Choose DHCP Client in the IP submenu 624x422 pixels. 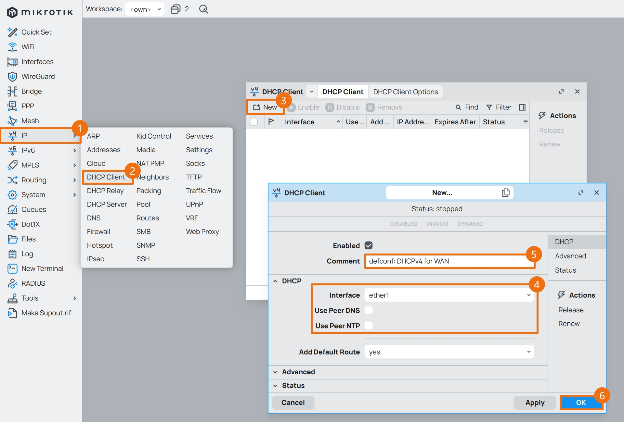[x=106, y=177]
